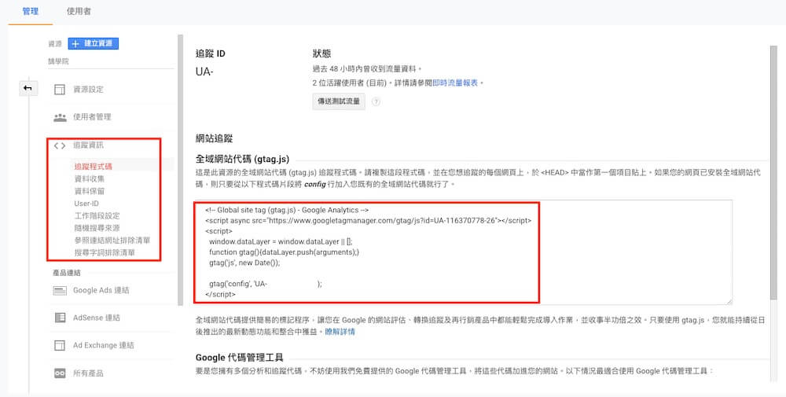This screenshot has width=786, height=397.
Task: Click the Google Ads 連結 icon
Action: tap(60, 291)
